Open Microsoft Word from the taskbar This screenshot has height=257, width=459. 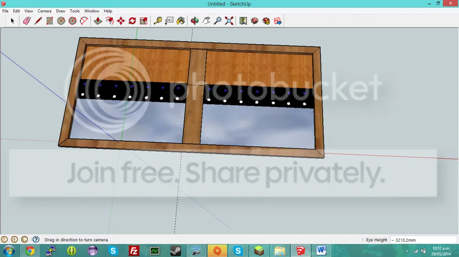point(321,251)
